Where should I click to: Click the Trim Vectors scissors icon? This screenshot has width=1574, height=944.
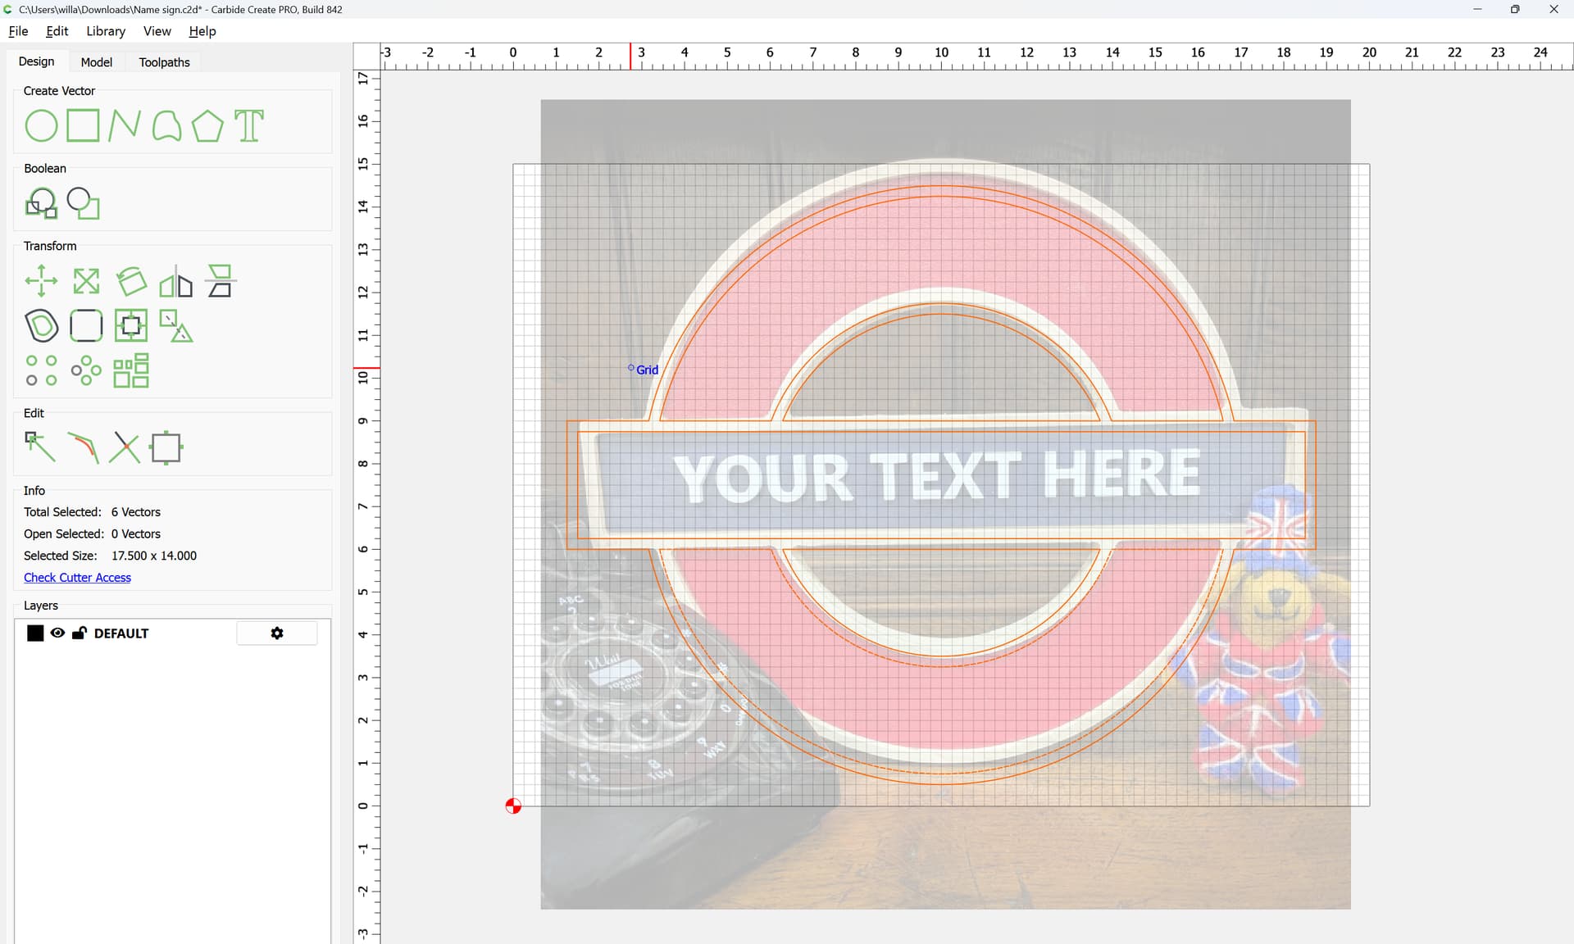pos(125,447)
